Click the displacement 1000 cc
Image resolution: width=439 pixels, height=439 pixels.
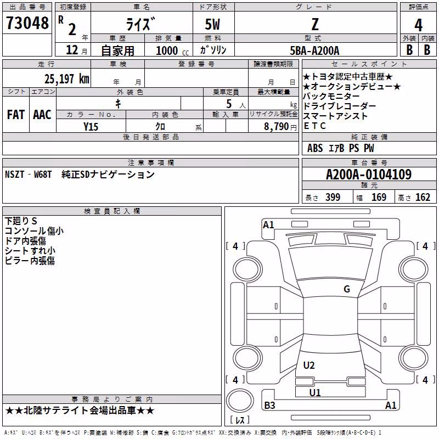coord(172,50)
